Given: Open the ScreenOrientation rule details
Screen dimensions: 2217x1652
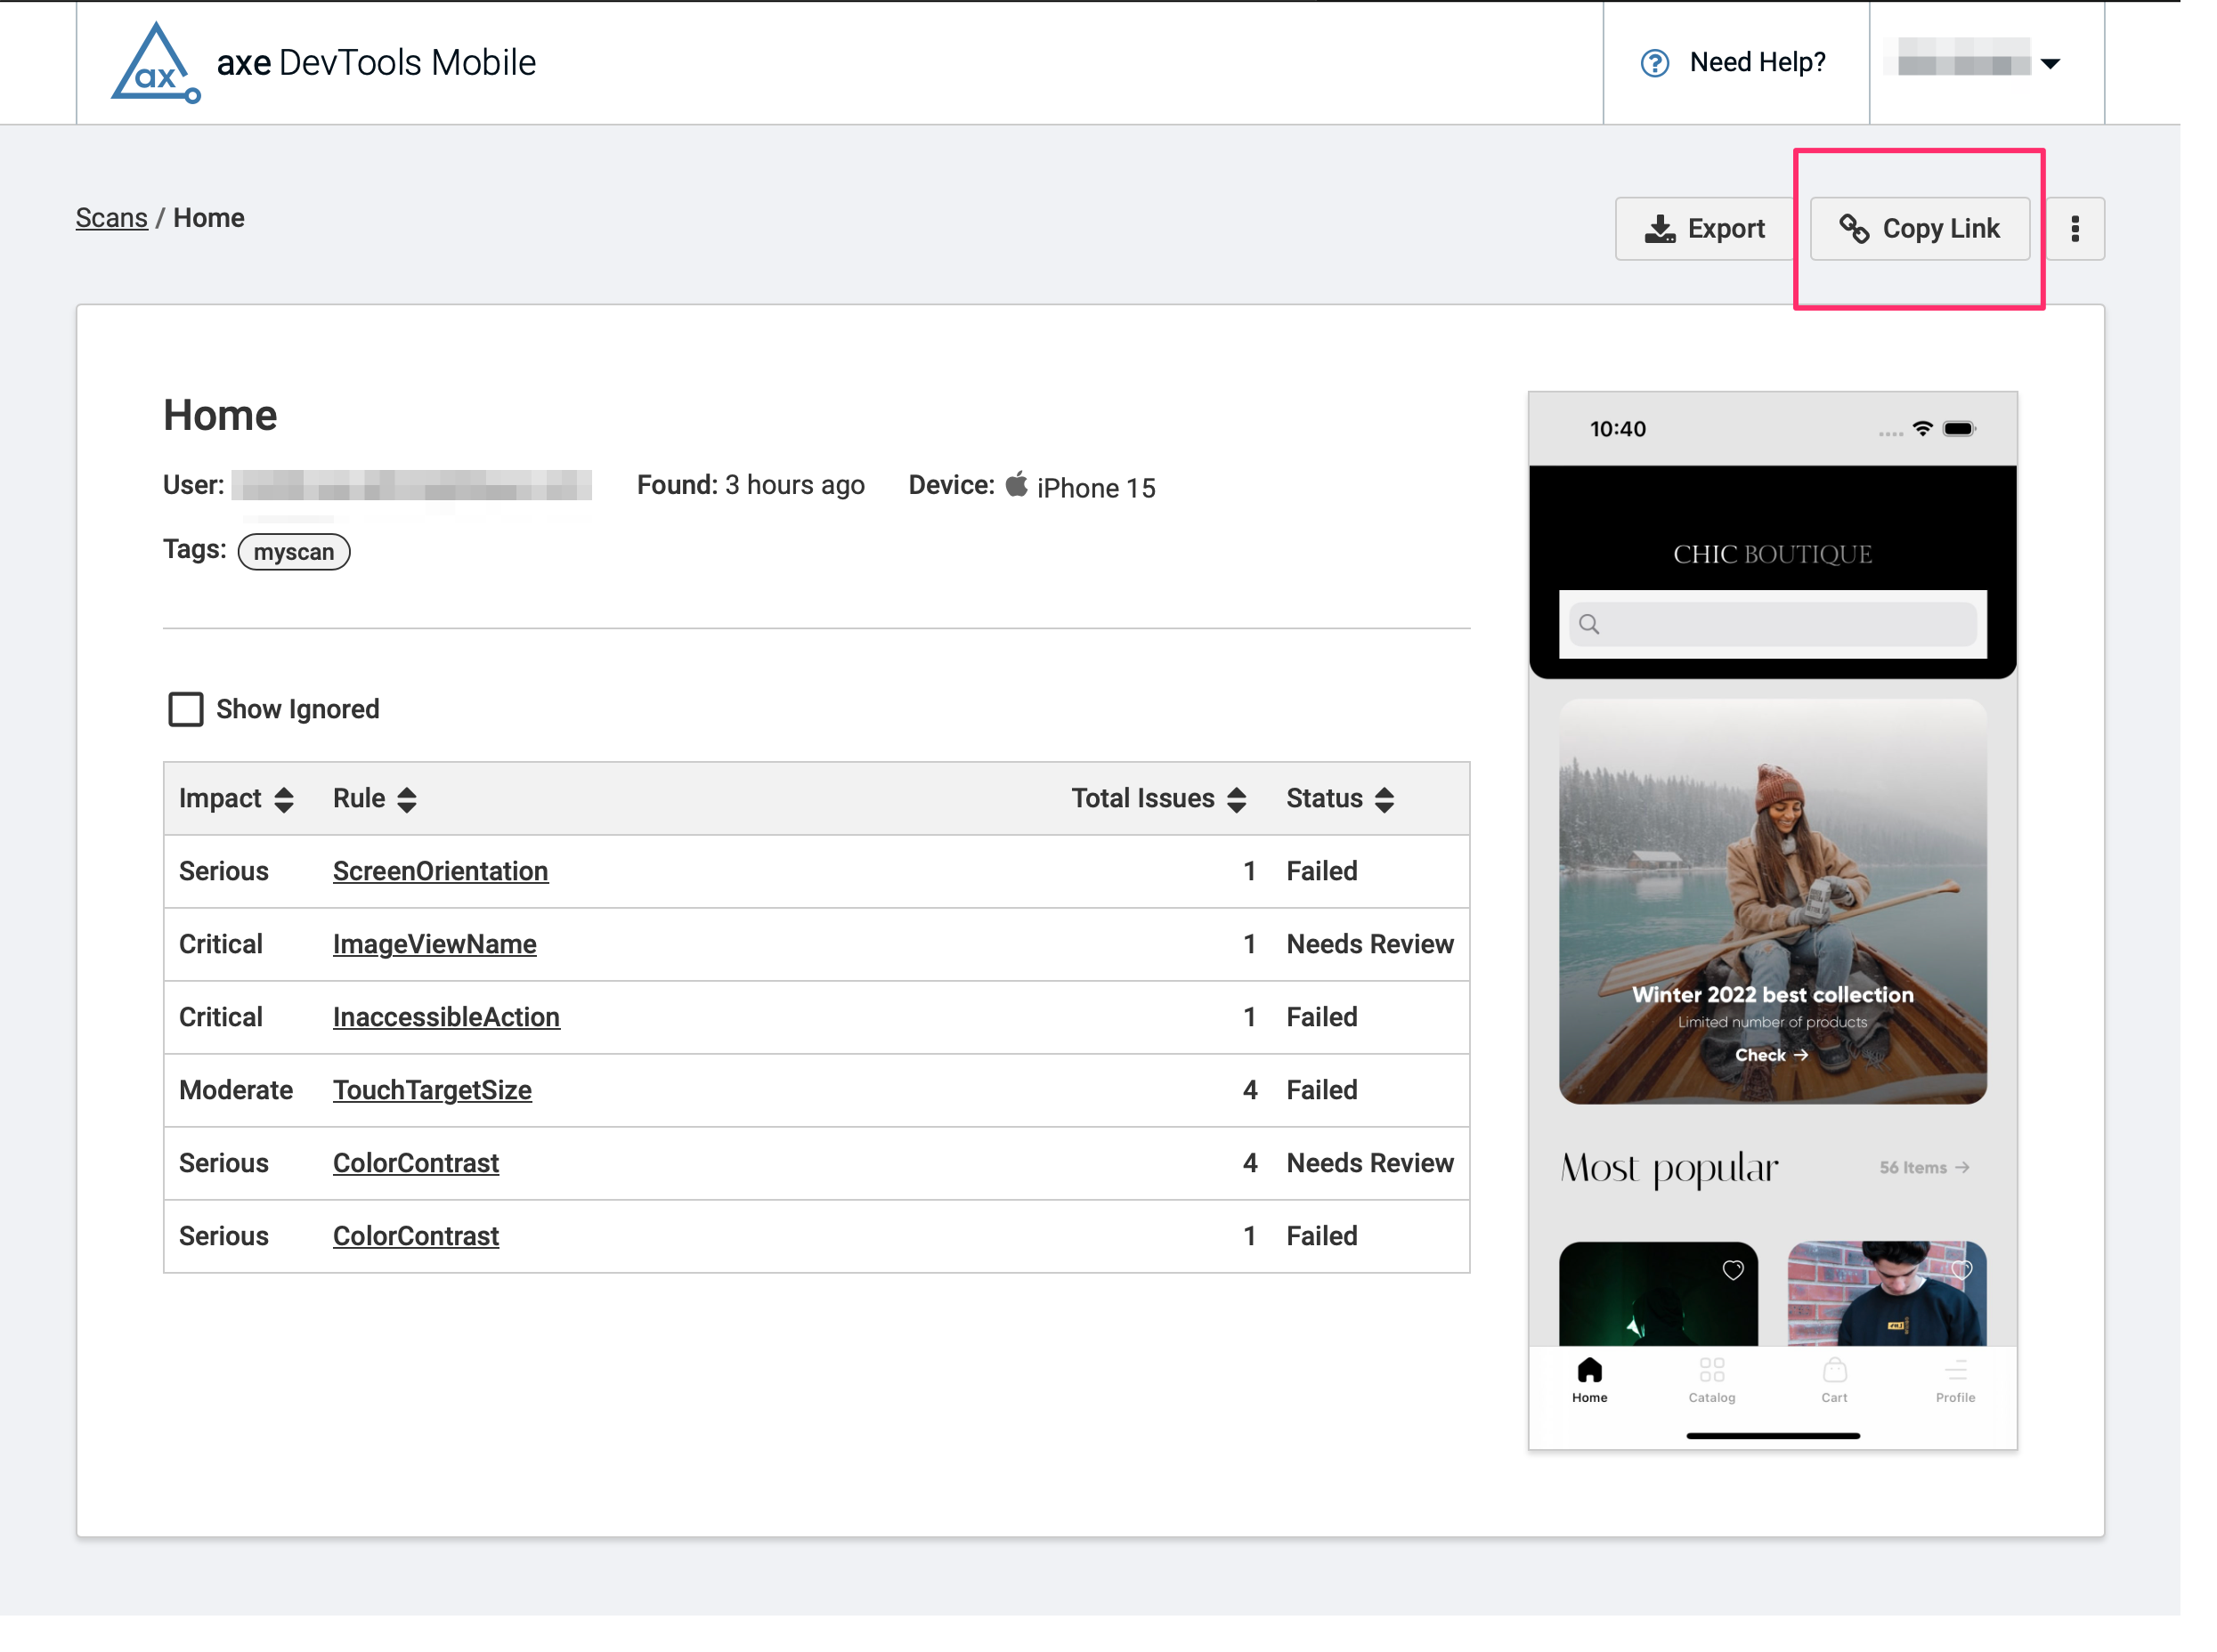Looking at the screenshot, I should [440, 871].
